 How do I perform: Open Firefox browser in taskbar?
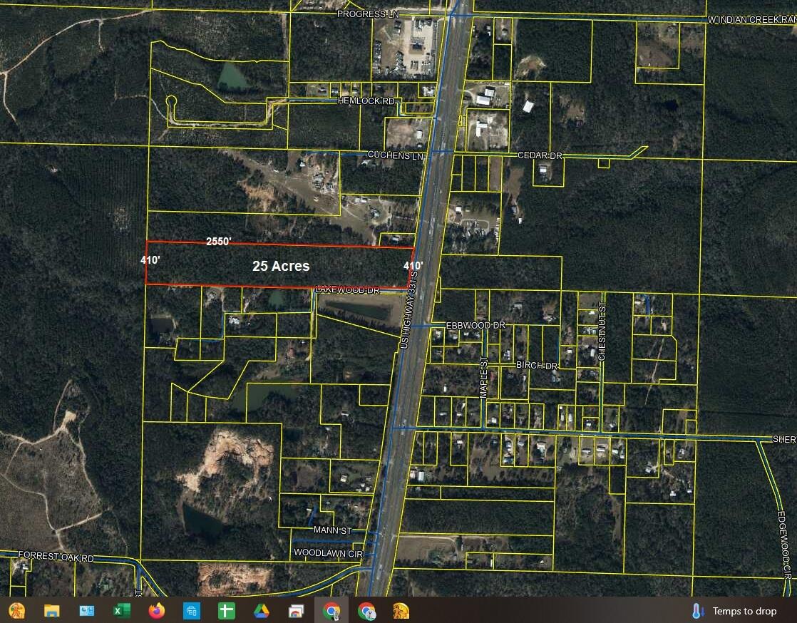click(x=157, y=610)
